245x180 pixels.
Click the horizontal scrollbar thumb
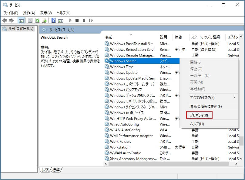(169, 164)
